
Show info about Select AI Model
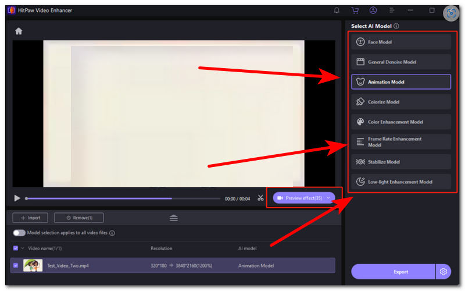[396, 26]
